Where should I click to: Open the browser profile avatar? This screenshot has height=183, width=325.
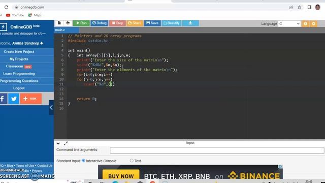[x=317, y=7]
